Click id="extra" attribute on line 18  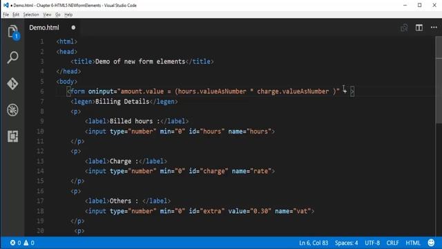[x=206, y=211]
